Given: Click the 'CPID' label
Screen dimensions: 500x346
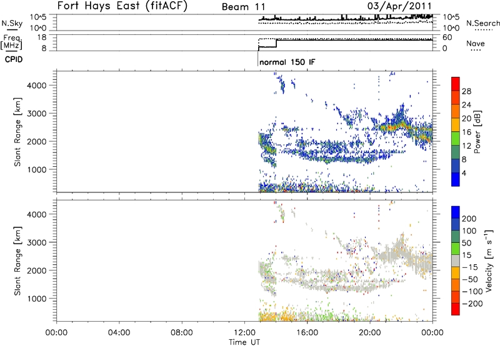Looking at the screenshot, I should pos(14,59).
